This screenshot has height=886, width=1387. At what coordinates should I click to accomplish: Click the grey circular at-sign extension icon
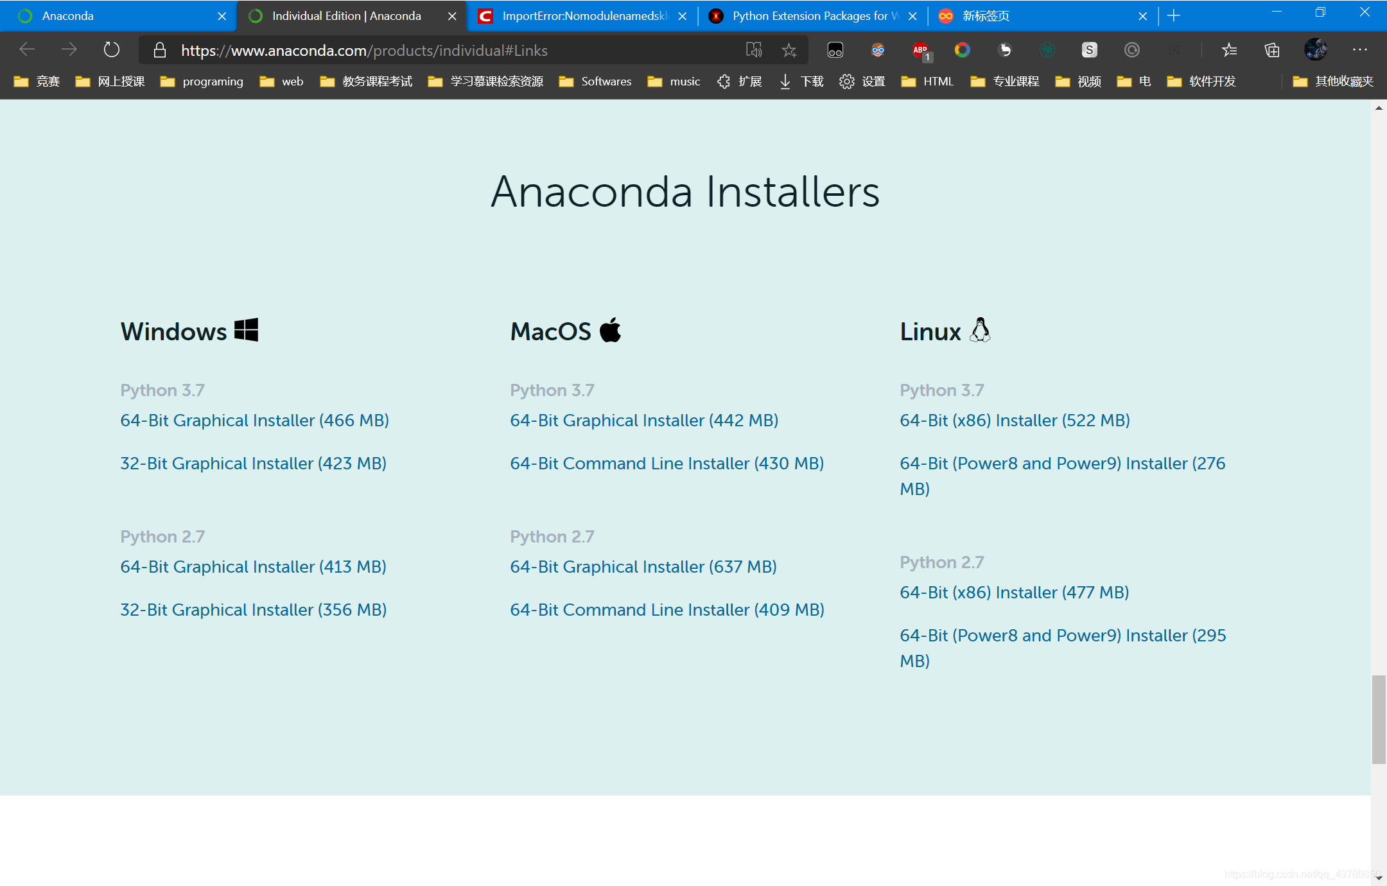click(1132, 50)
